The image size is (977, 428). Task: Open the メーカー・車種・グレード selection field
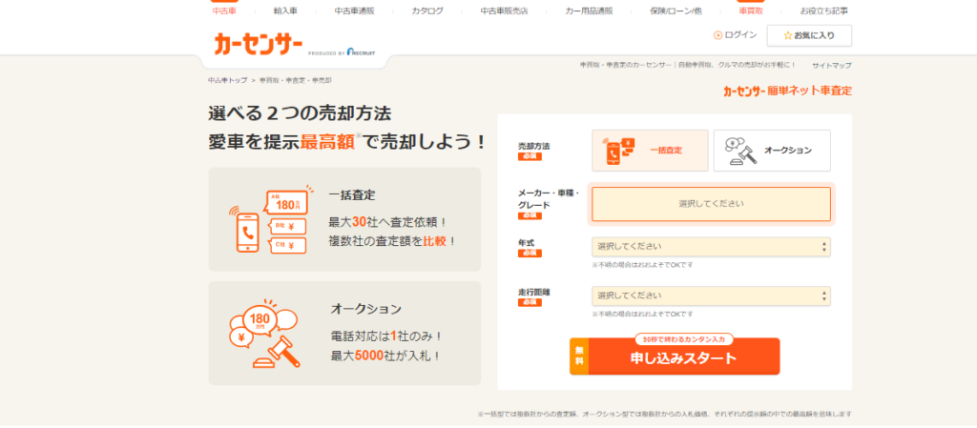coord(711,204)
